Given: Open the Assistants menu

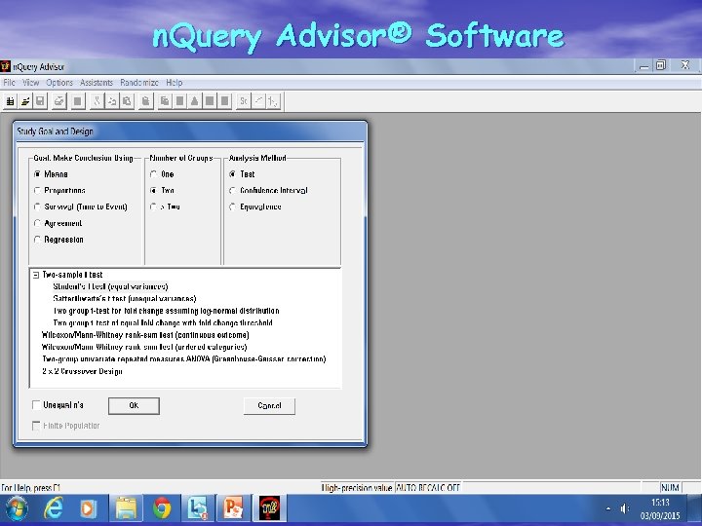Looking at the screenshot, I should click(97, 83).
